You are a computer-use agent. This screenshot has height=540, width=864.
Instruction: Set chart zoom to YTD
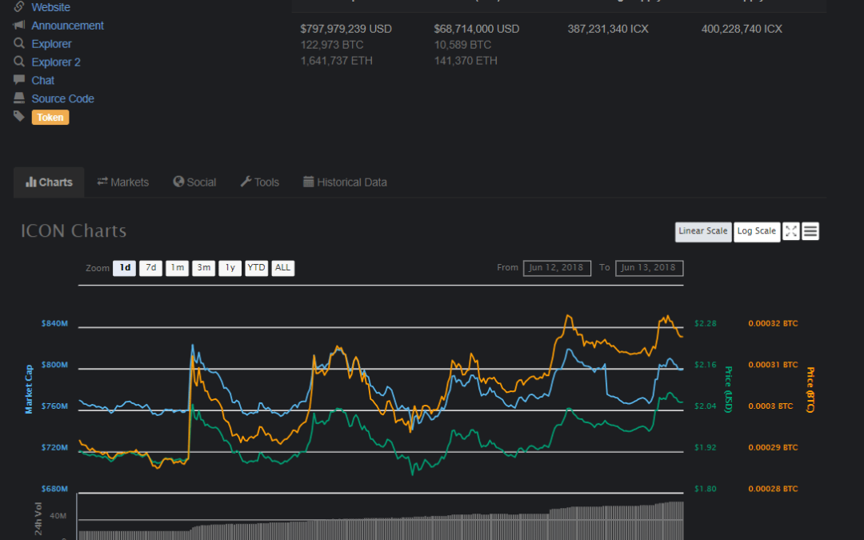coord(256,268)
